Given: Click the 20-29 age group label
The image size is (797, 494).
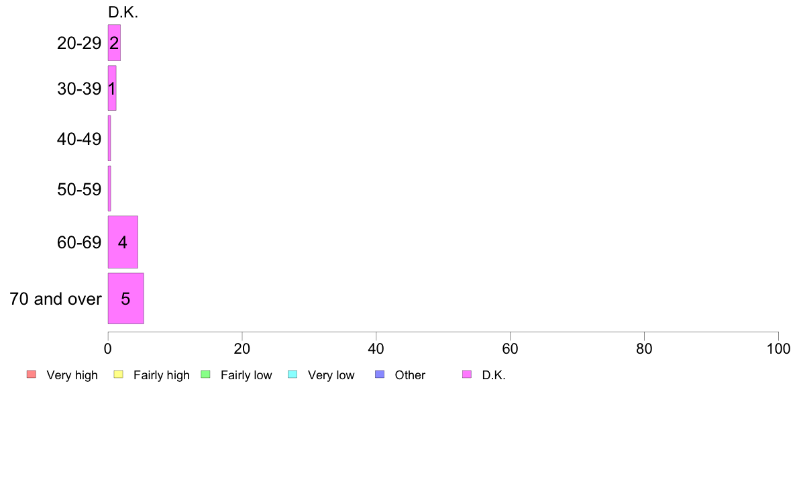Looking at the screenshot, I should [79, 43].
